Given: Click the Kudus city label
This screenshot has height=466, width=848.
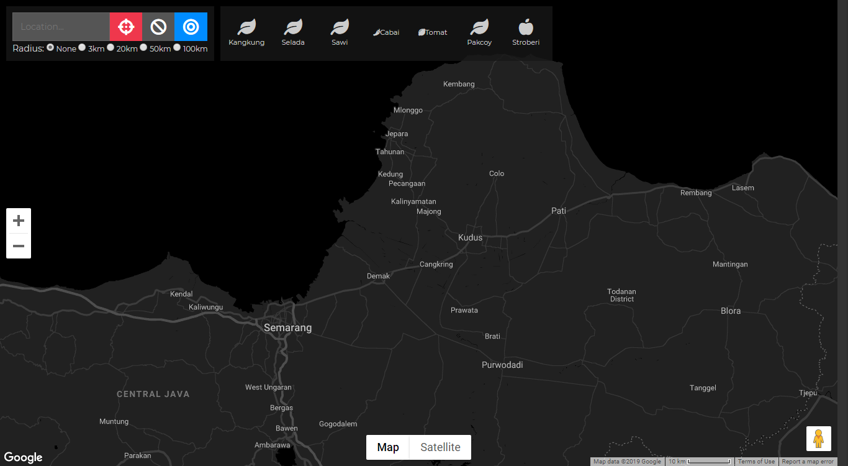Looking at the screenshot, I should click(470, 237).
